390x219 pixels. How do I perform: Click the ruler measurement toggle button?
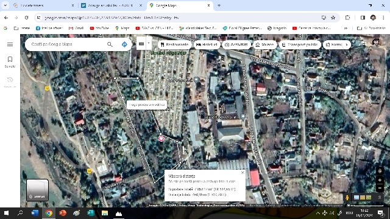pos(141,44)
